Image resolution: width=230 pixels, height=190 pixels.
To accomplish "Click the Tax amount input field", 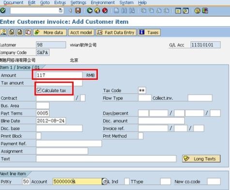I will pyautogui.click(x=59, y=83).
